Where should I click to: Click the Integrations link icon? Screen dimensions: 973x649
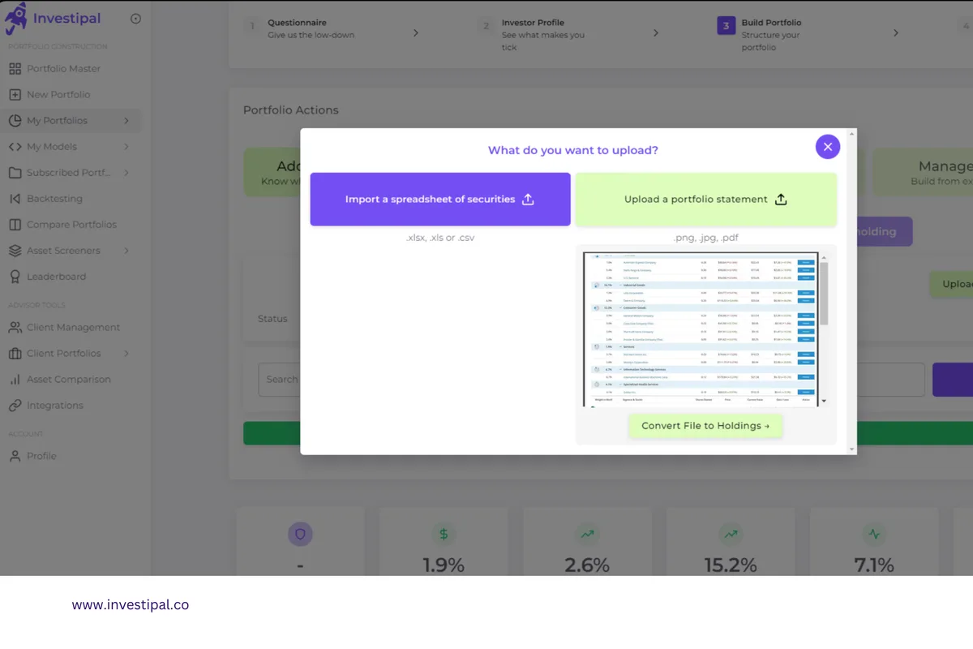point(15,406)
